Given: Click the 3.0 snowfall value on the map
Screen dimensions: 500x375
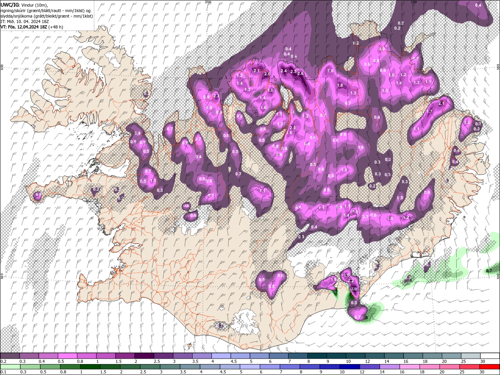Looking at the screenshot, I should pos(354,289).
